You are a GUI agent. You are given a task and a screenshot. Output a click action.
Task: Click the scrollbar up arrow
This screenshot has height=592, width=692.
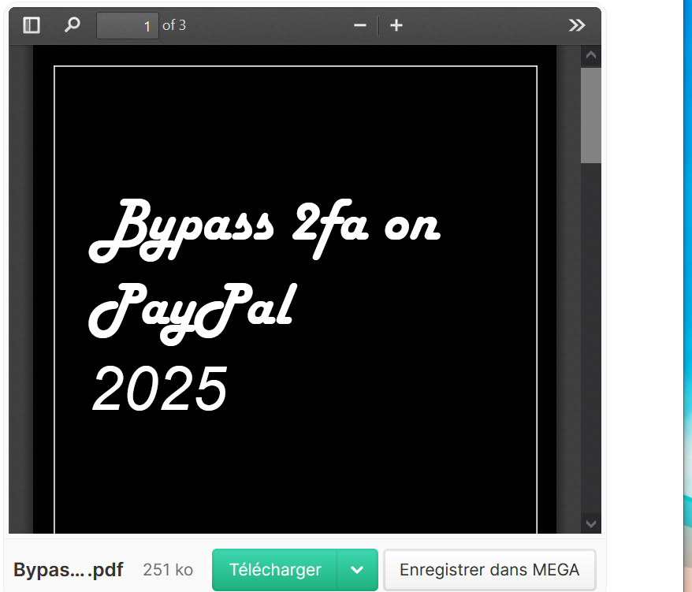tap(590, 54)
